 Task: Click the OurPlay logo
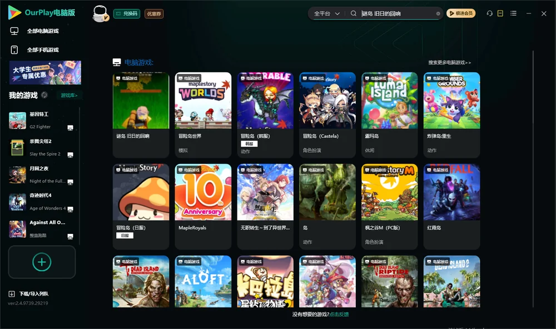click(x=42, y=12)
